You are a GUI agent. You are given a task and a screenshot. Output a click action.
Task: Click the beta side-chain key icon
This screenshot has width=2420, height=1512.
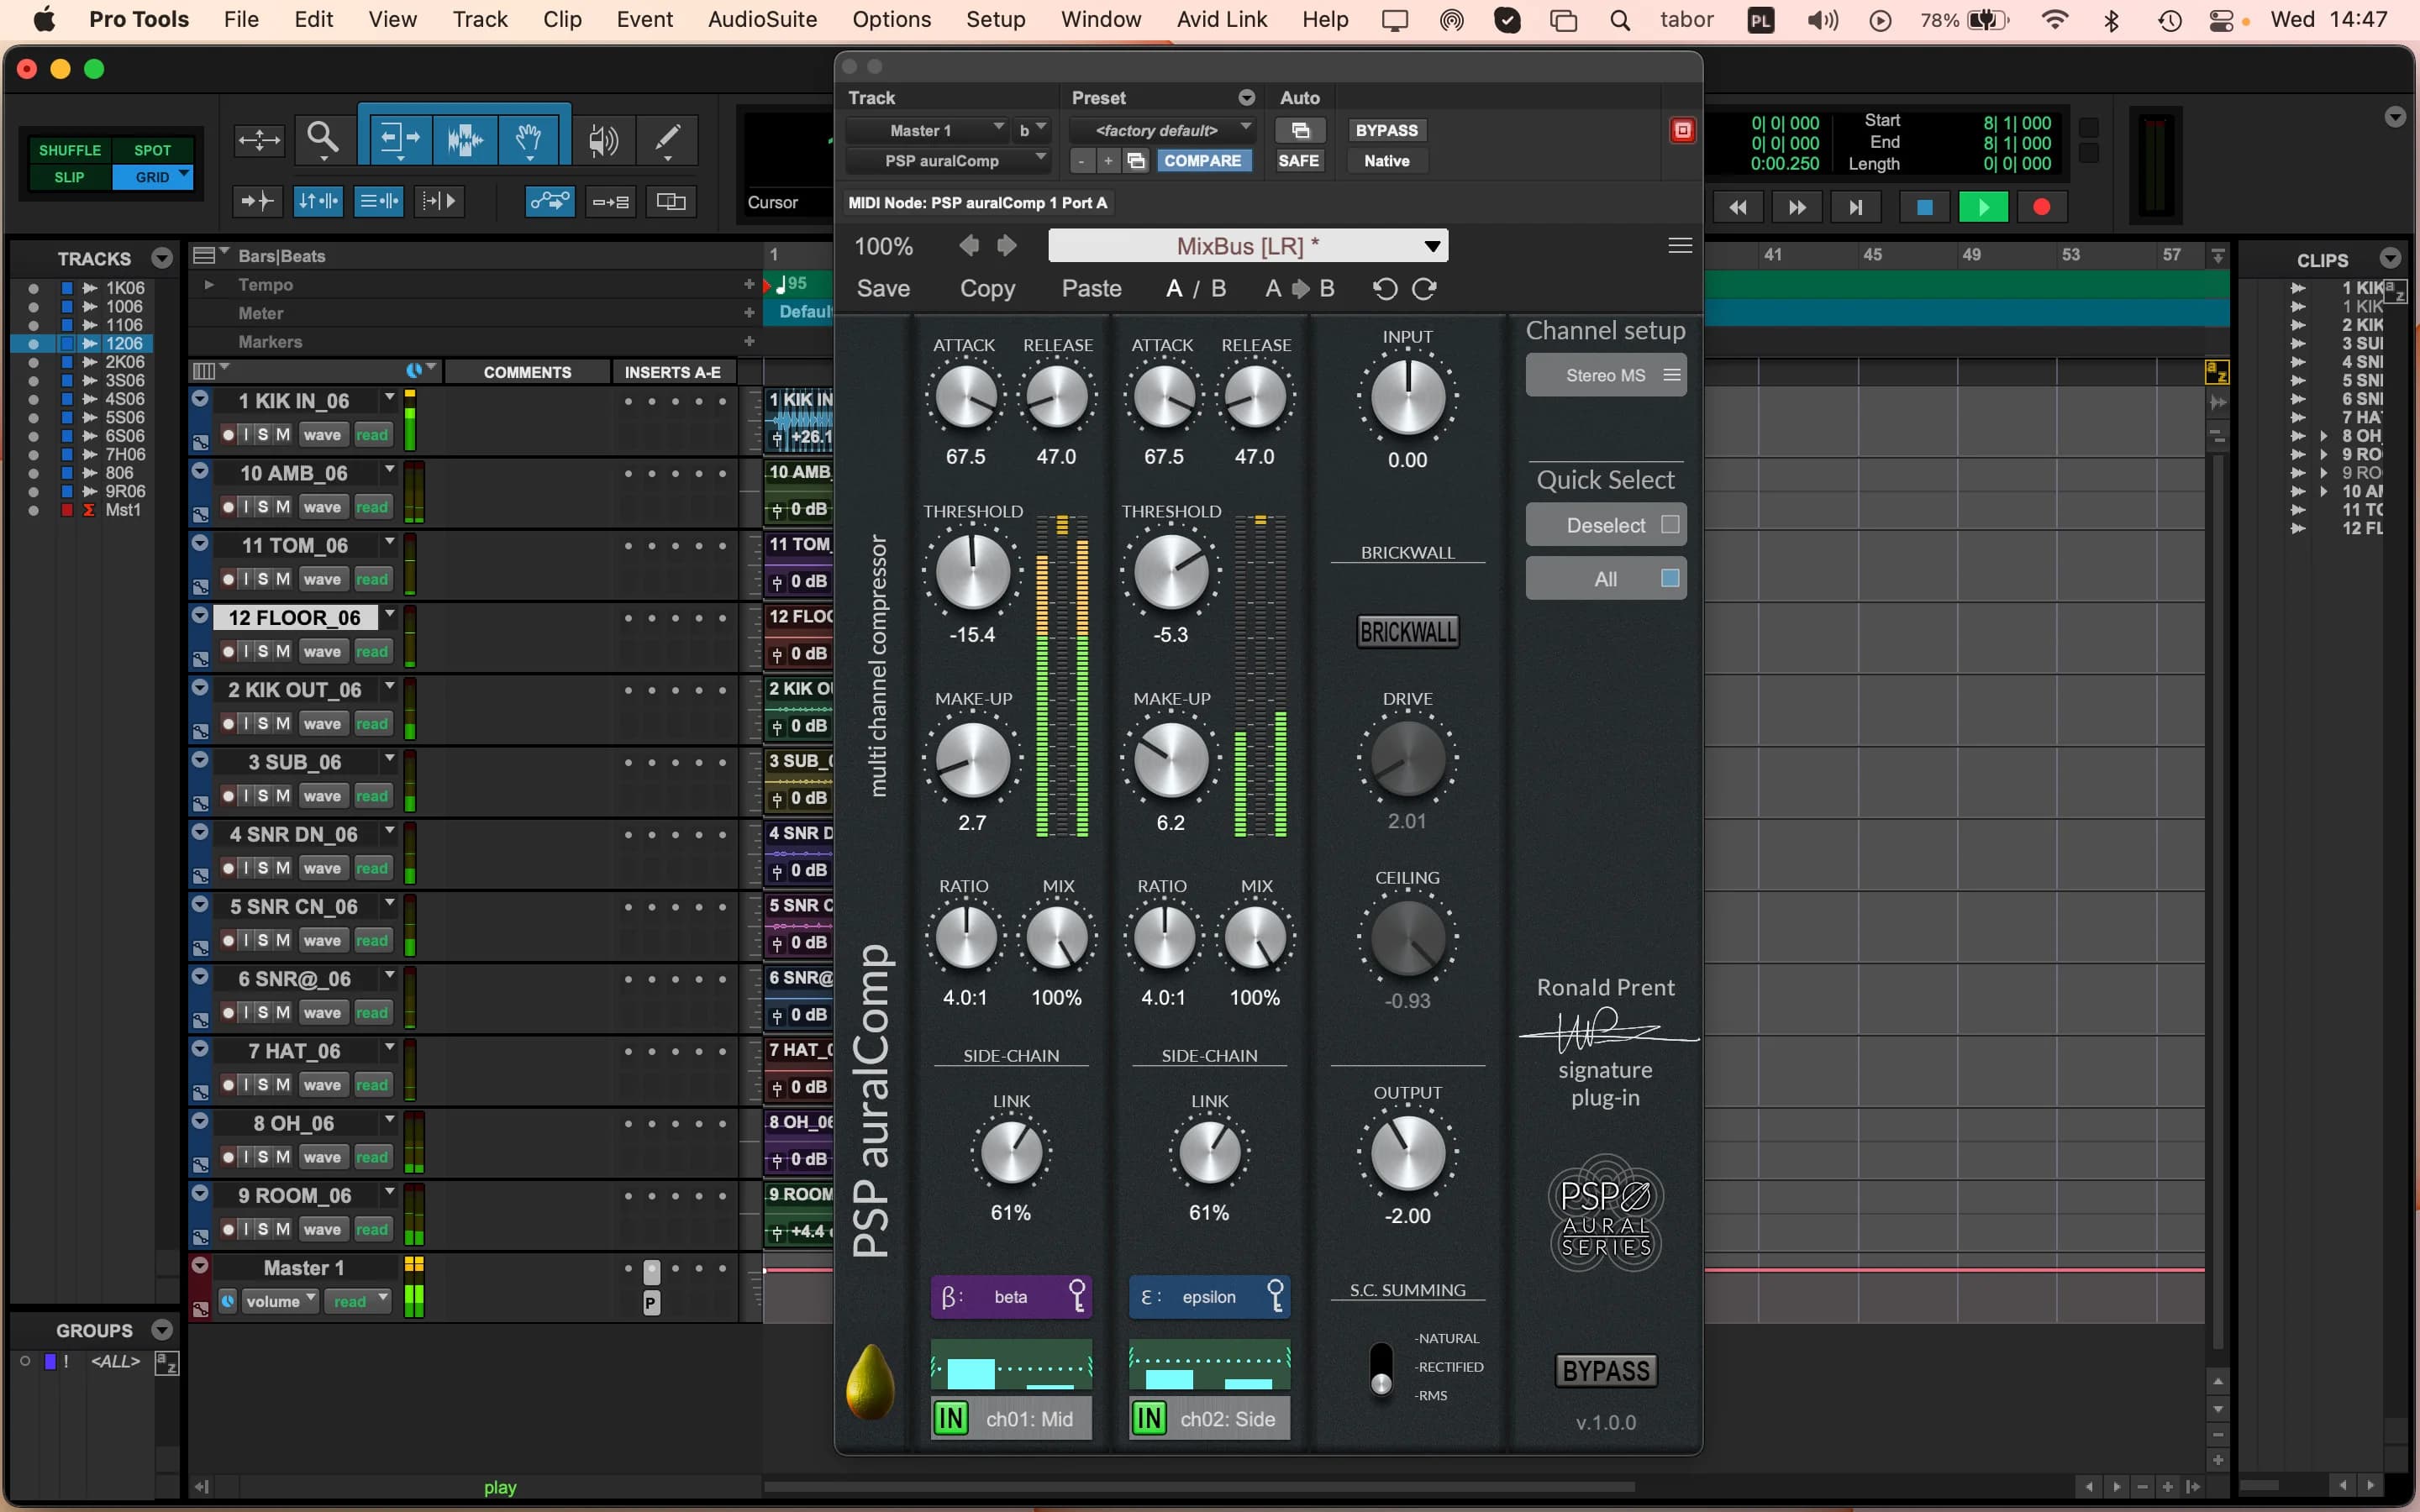pyautogui.click(x=1077, y=1296)
